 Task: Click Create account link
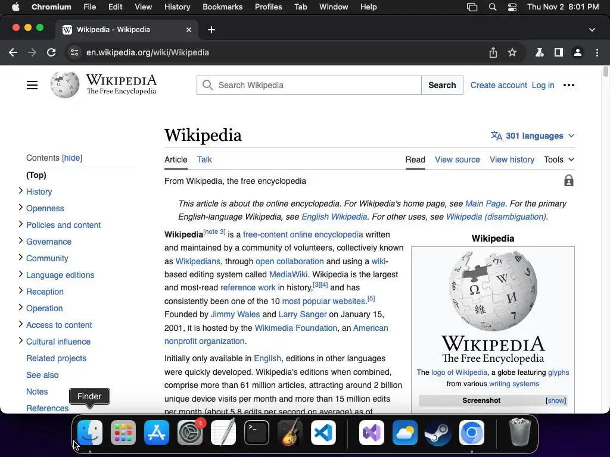499,85
